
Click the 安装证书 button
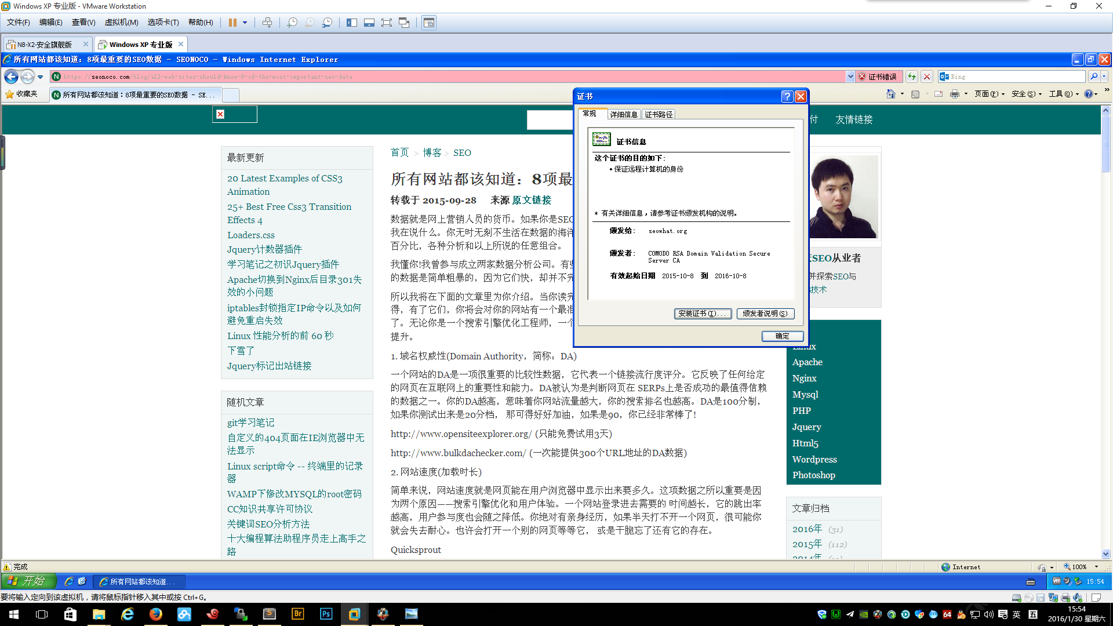coord(703,314)
